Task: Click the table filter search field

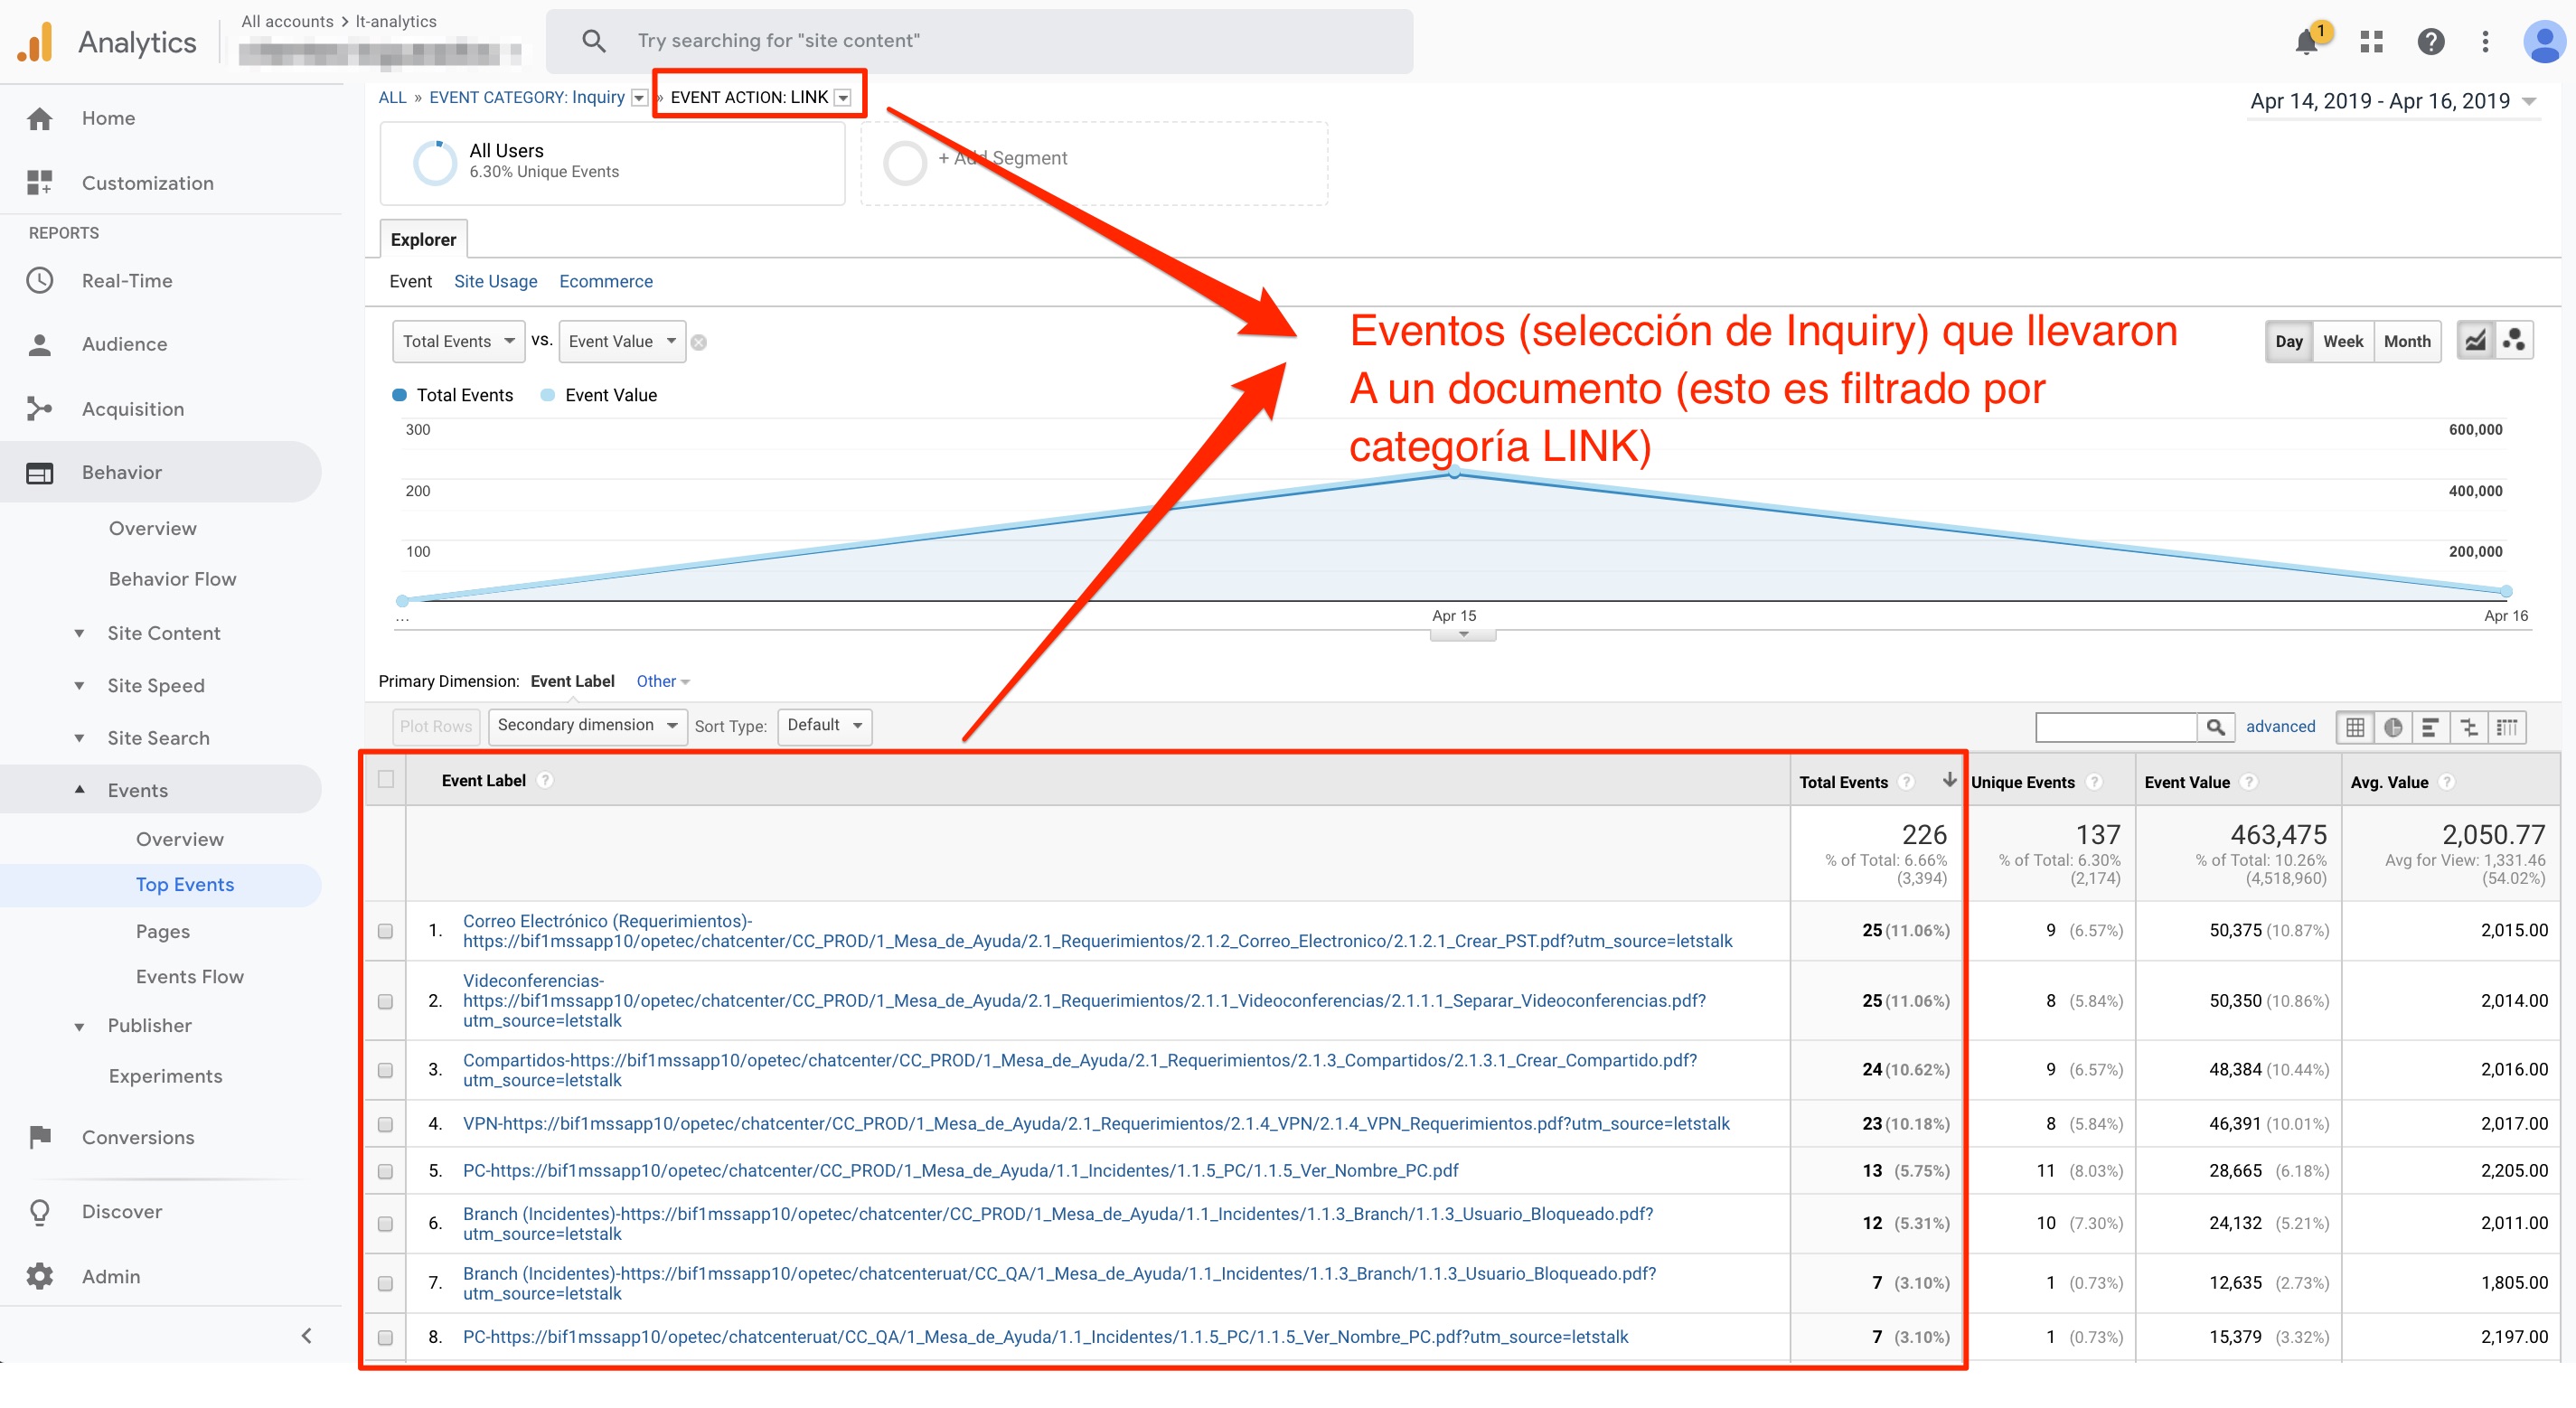Action: [2116, 727]
